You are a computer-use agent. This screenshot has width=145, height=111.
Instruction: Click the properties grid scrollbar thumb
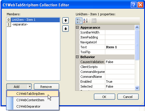(x=137, y=45)
